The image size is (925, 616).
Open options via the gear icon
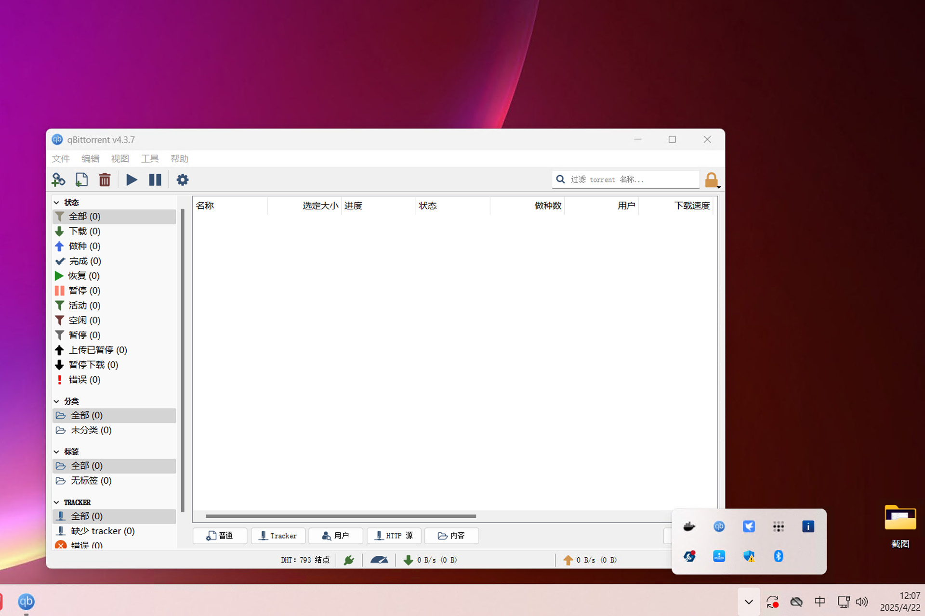tap(182, 180)
